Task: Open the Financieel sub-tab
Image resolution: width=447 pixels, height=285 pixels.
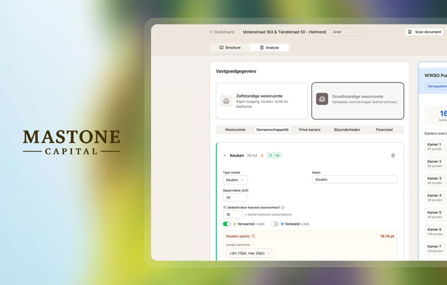Action: coord(384,130)
